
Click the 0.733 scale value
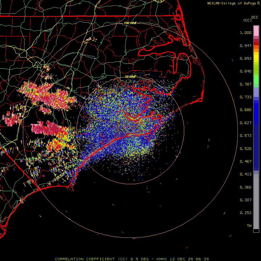tap(246, 97)
